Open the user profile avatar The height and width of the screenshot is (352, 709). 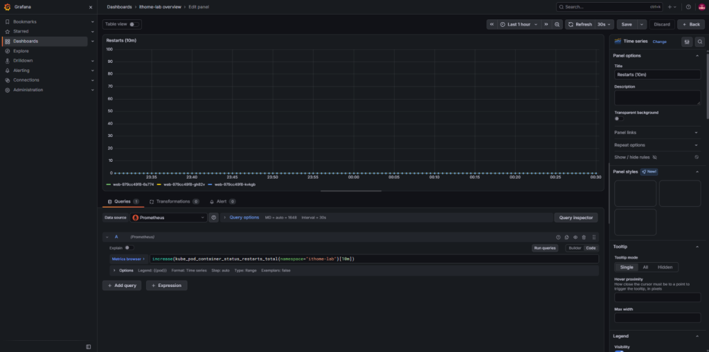(x=702, y=7)
